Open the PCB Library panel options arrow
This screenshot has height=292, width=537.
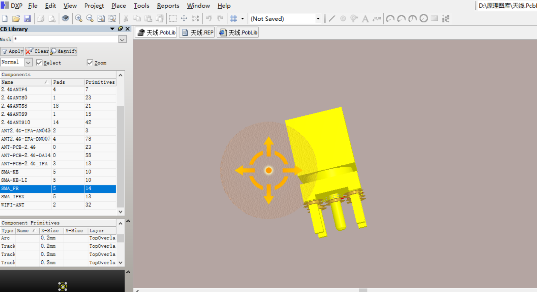tap(112, 29)
